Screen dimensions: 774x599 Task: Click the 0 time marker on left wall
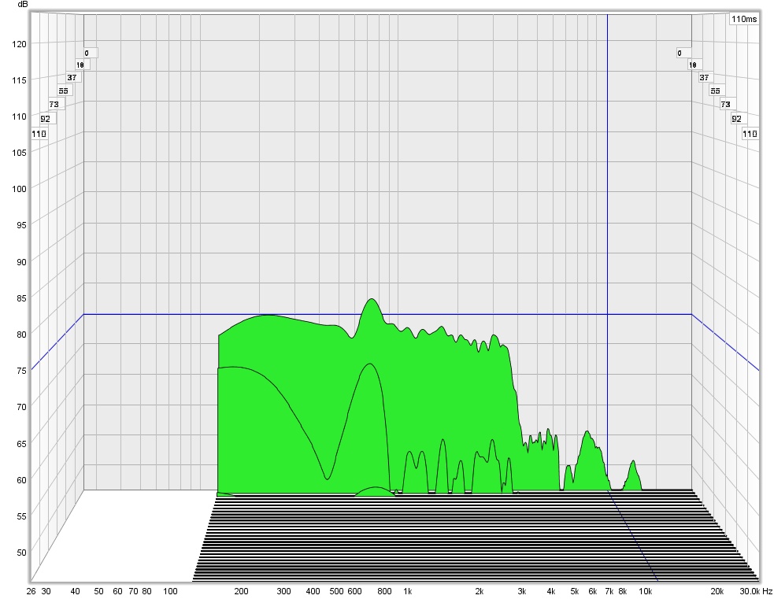(x=91, y=53)
